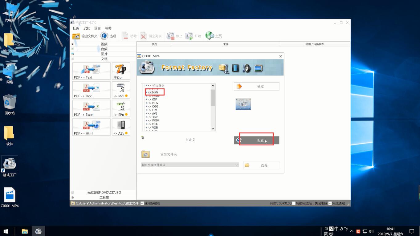This screenshot has height=236, width=420.
Task: Click the video preview thumbnail in dialog
Action: [x=243, y=104]
